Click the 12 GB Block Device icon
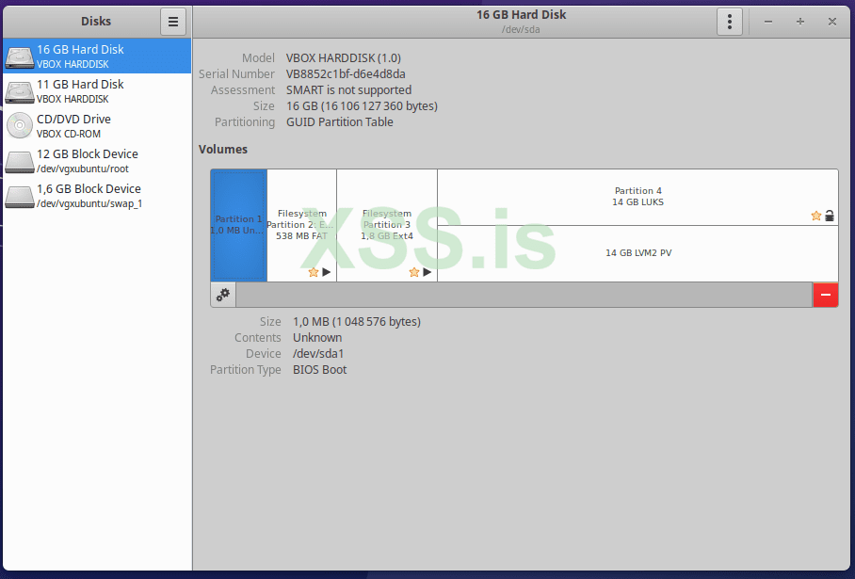855x579 pixels. click(x=20, y=161)
